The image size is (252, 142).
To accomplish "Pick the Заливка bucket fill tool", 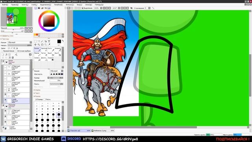I will pyautogui.click(x=37, y=59).
